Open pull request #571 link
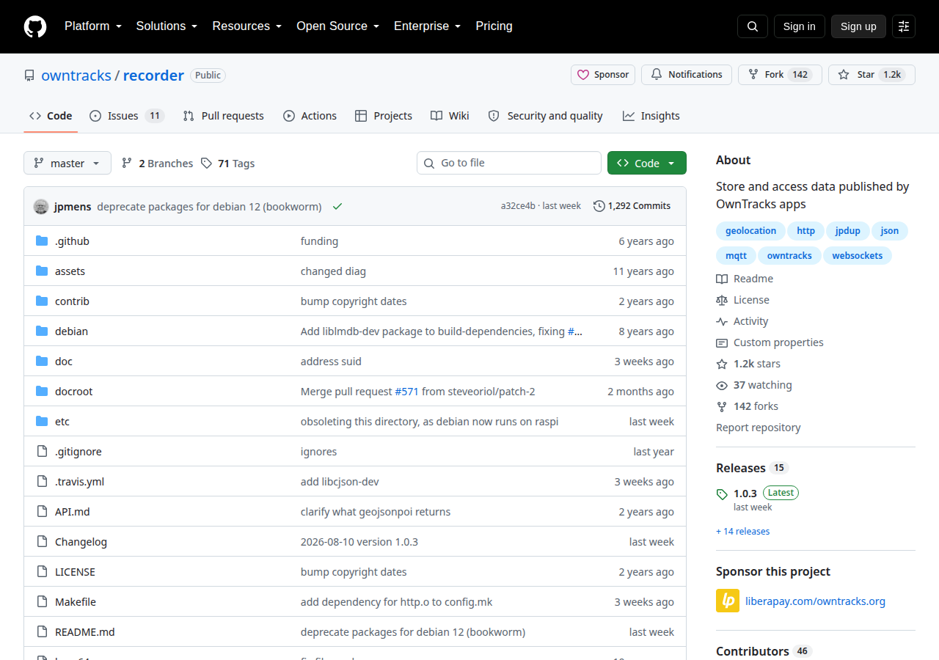Screen dimensions: 939x660 (406, 392)
